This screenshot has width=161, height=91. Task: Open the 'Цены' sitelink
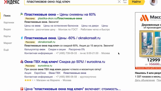105,26
